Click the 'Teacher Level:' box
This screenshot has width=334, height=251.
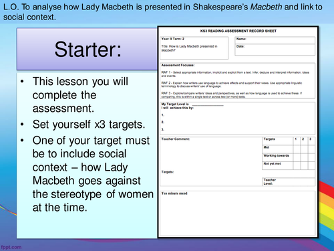pyautogui.click(x=289, y=182)
